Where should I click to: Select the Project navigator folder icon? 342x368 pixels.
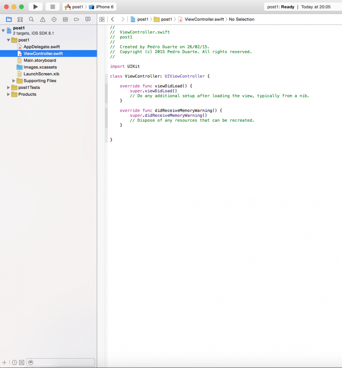[x=9, y=19]
